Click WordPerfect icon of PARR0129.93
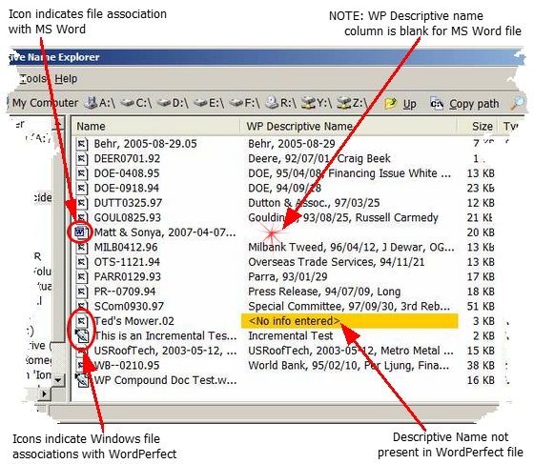The width and height of the screenshot is (534, 464). 82,277
